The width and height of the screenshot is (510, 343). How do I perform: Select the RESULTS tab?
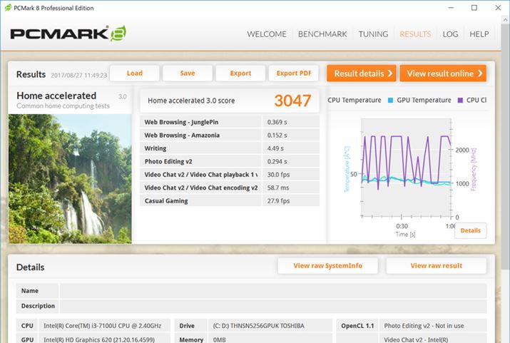pos(415,34)
